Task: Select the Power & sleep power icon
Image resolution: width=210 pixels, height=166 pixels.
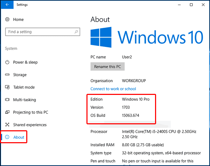Action: pos(7,62)
